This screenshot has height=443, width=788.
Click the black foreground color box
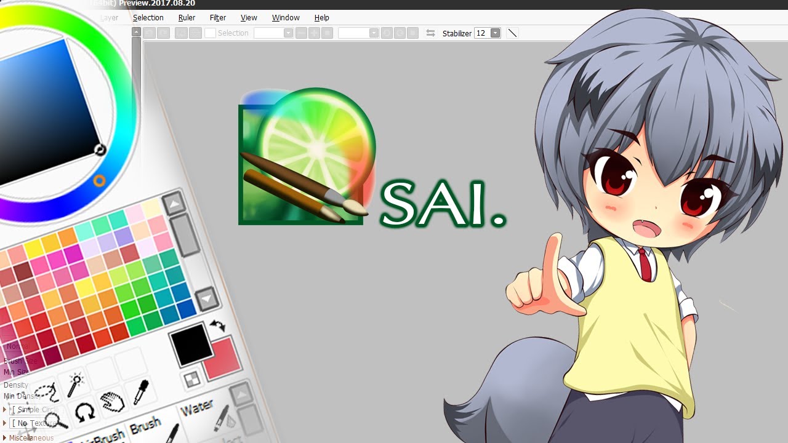click(x=191, y=344)
